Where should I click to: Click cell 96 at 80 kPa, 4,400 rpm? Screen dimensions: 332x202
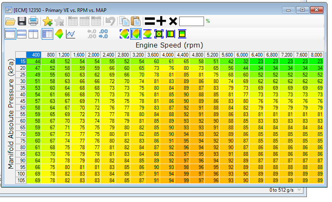click(183, 147)
